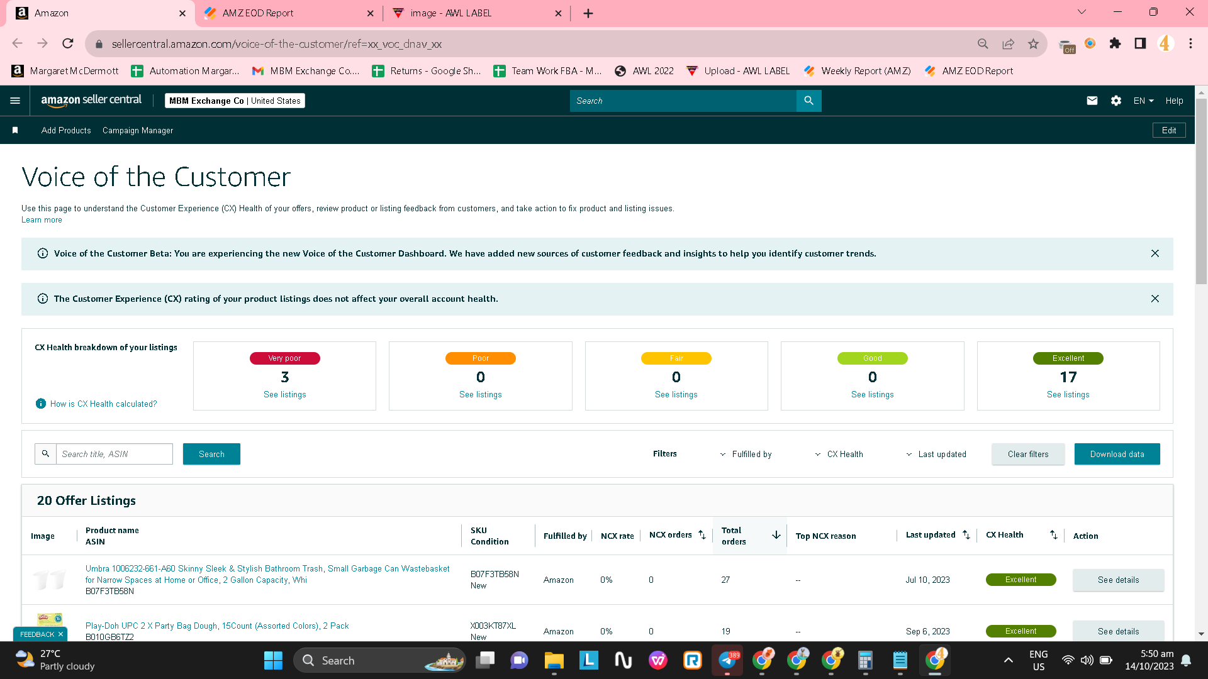Expand the Last updated filter dropdown
The image size is (1208, 679).
click(x=936, y=454)
